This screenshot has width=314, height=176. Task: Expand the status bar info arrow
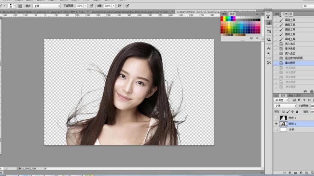45,169
